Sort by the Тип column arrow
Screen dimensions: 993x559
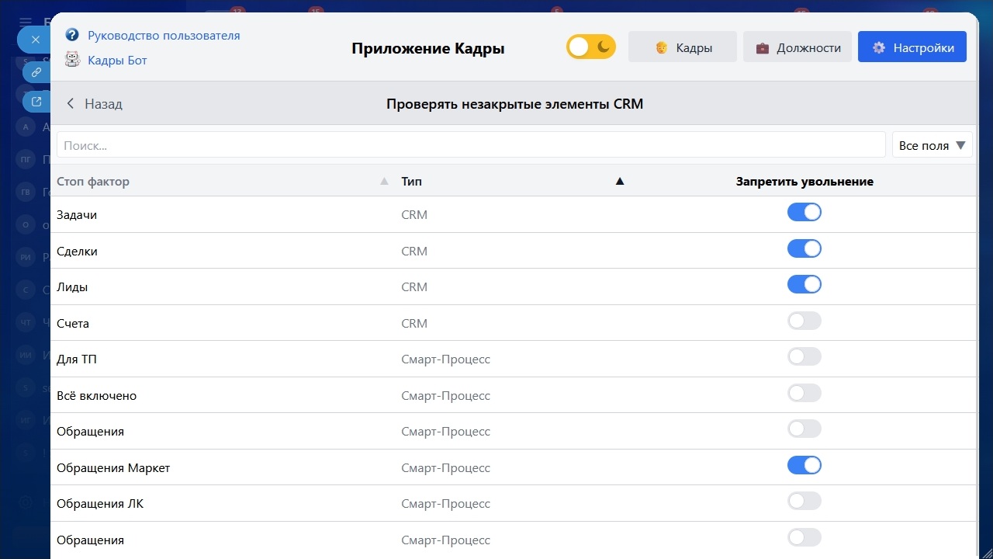619,182
